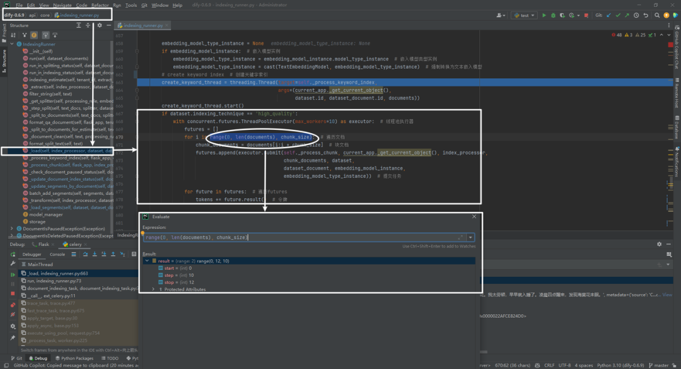
Task: Close the Evaluate dialog
Action: pos(474,216)
